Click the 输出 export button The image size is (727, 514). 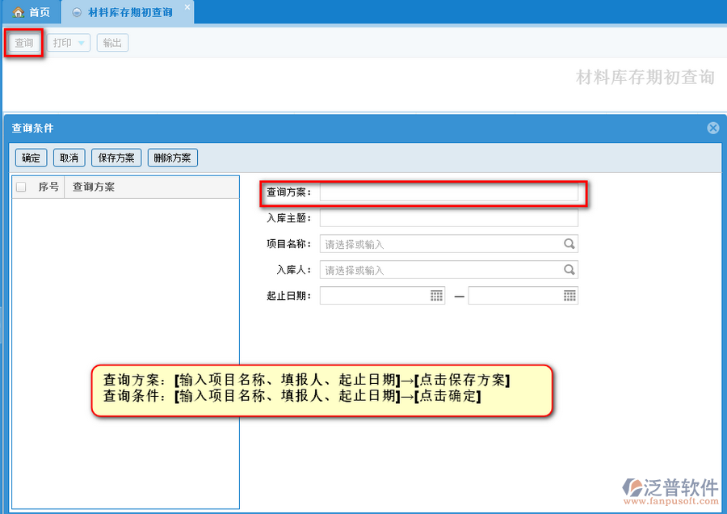coord(112,43)
